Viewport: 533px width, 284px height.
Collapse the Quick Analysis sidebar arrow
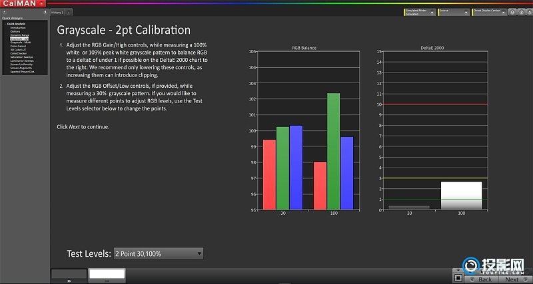(x=45, y=12)
